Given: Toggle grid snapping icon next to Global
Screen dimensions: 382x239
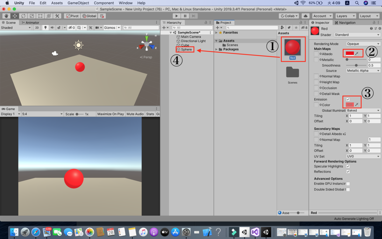Looking at the screenshot, I should pyautogui.click(x=102, y=16).
